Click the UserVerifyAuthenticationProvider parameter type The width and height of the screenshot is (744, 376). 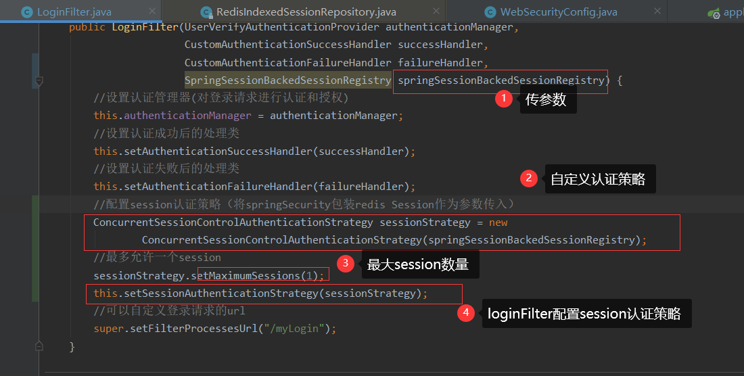pos(282,27)
